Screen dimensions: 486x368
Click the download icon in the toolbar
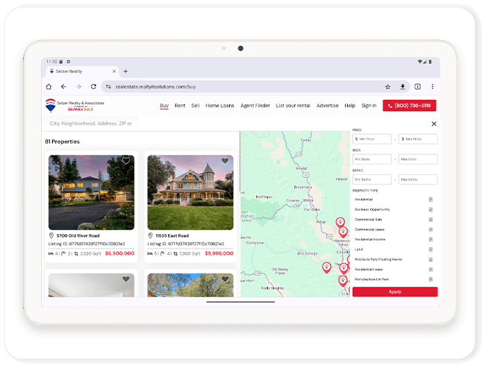pyautogui.click(x=402, y=87)
